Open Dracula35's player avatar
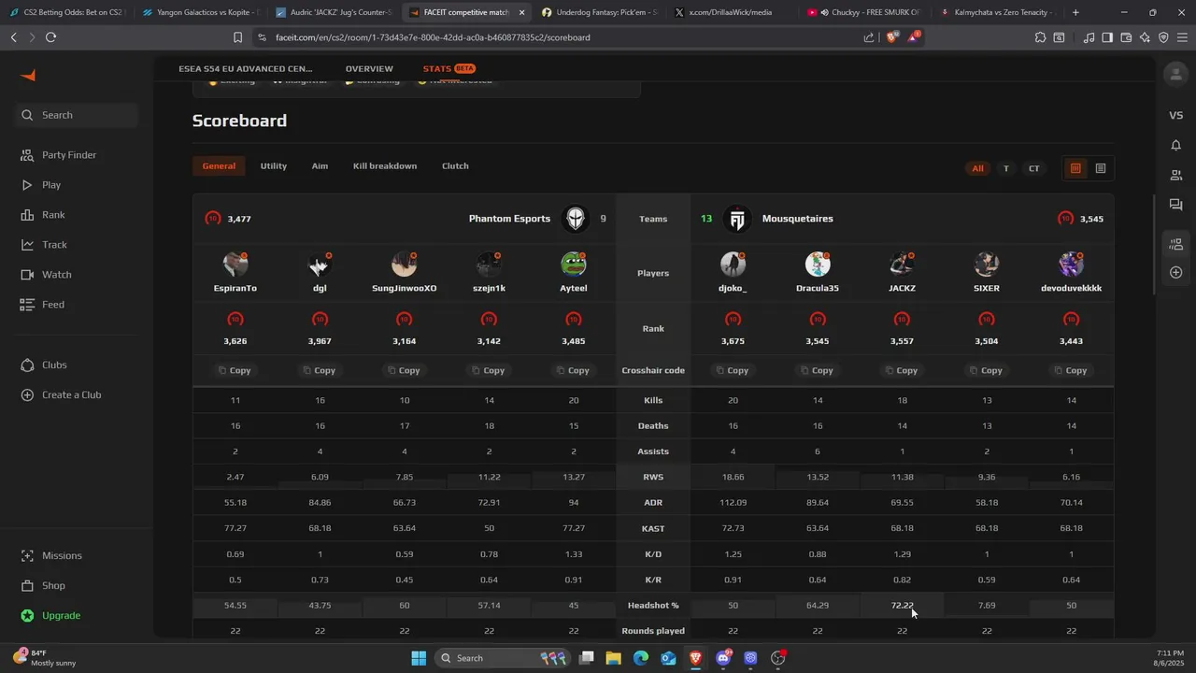Screen dimensions: 1196x673 818,265
